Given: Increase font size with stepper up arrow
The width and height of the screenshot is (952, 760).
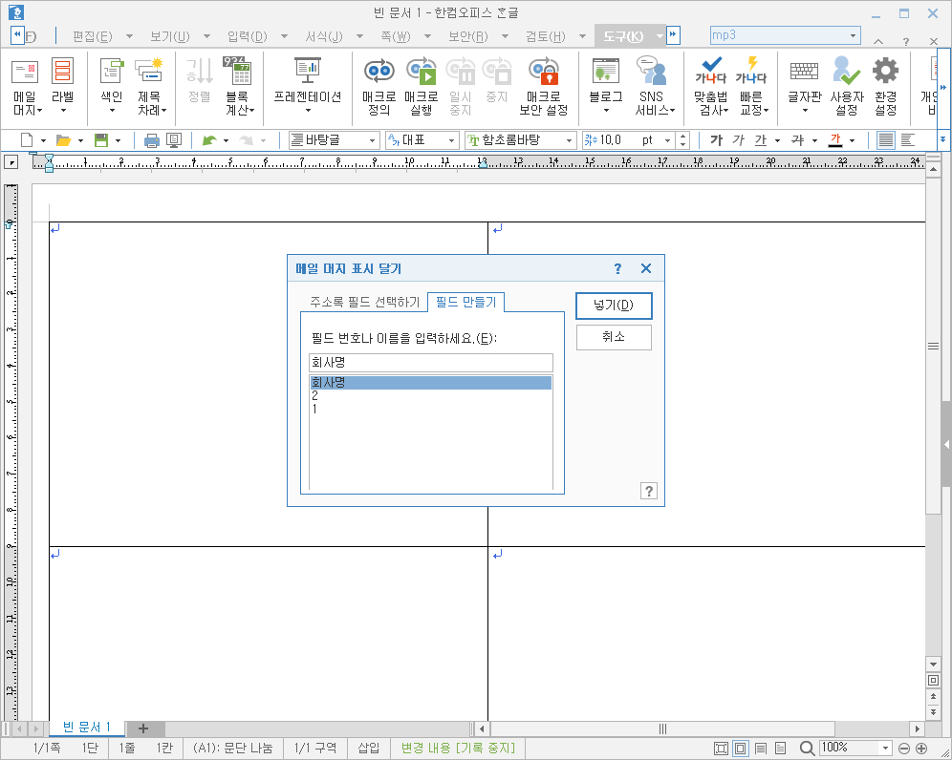Looking at the screenshot, I should 683,137.
